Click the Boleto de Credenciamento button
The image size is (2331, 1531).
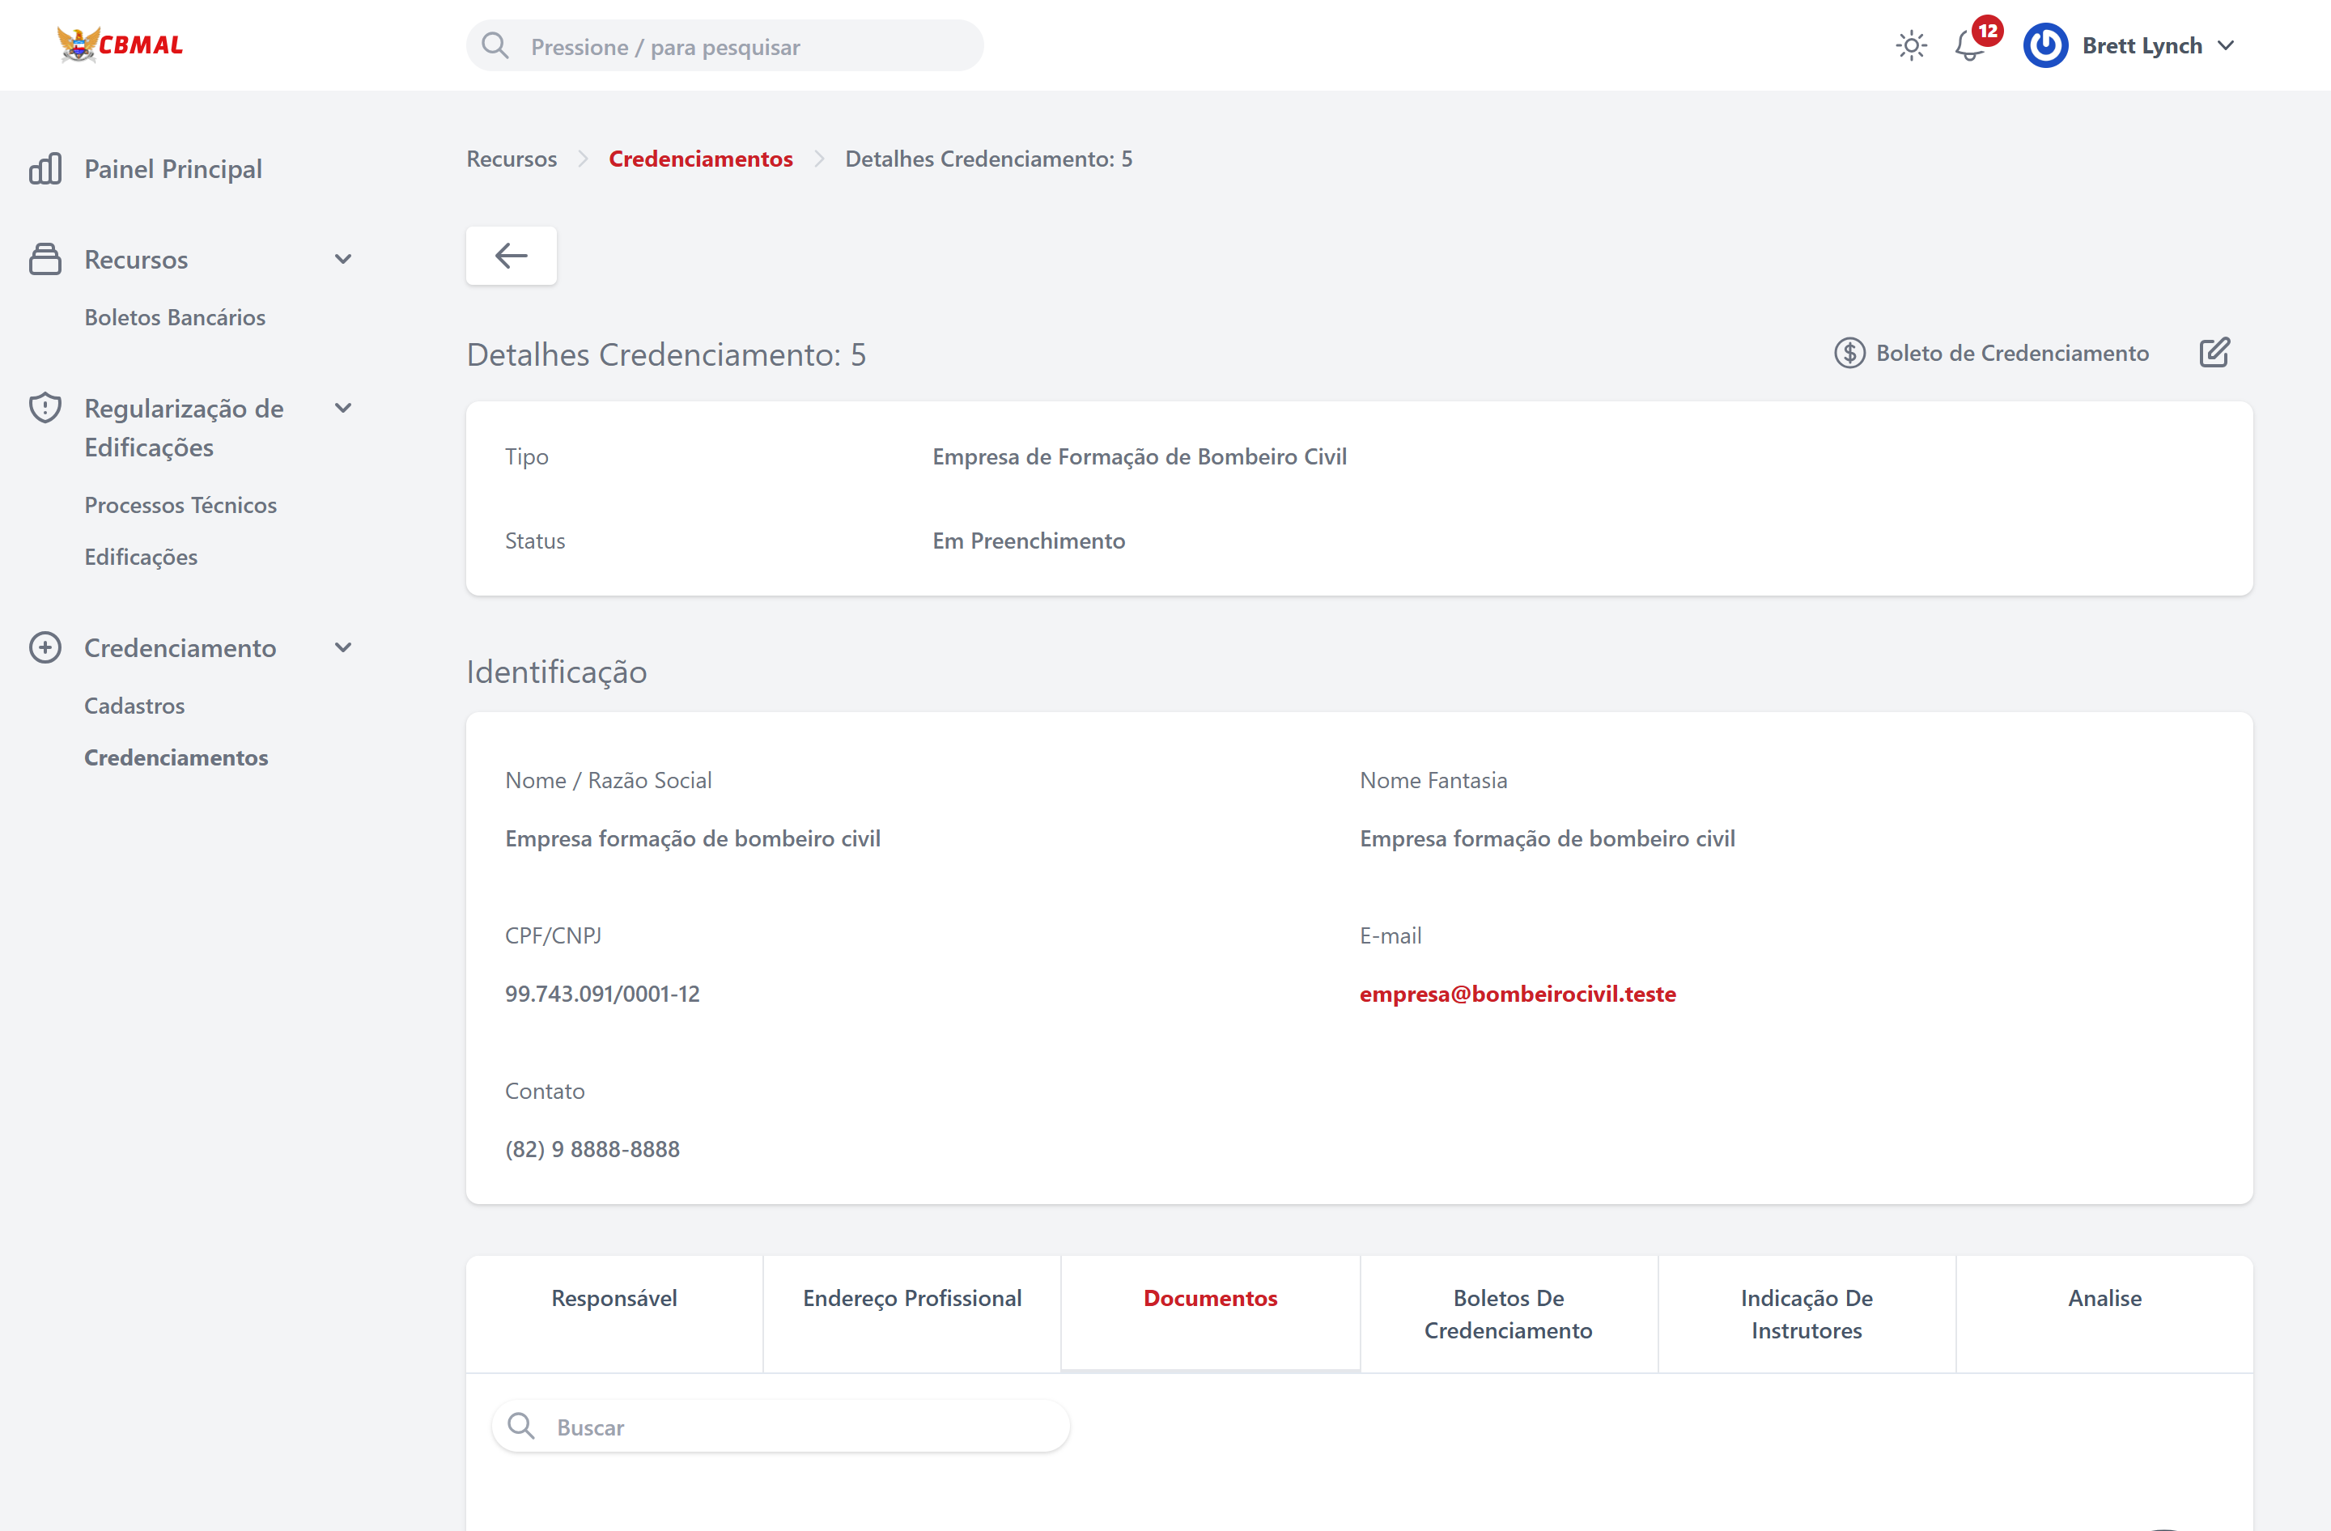pos(1992,352)
